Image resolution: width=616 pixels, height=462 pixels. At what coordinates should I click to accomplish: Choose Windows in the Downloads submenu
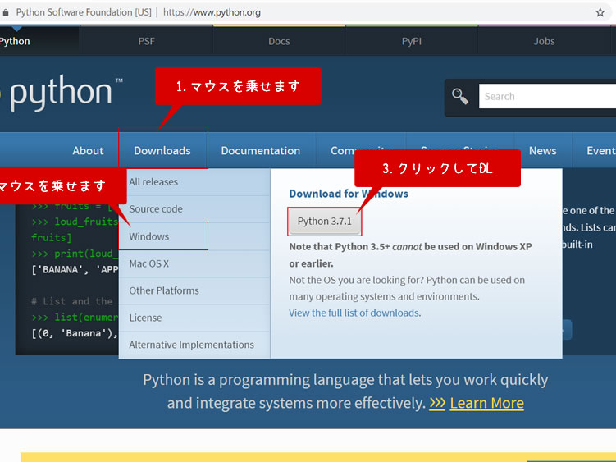[149, 236]
